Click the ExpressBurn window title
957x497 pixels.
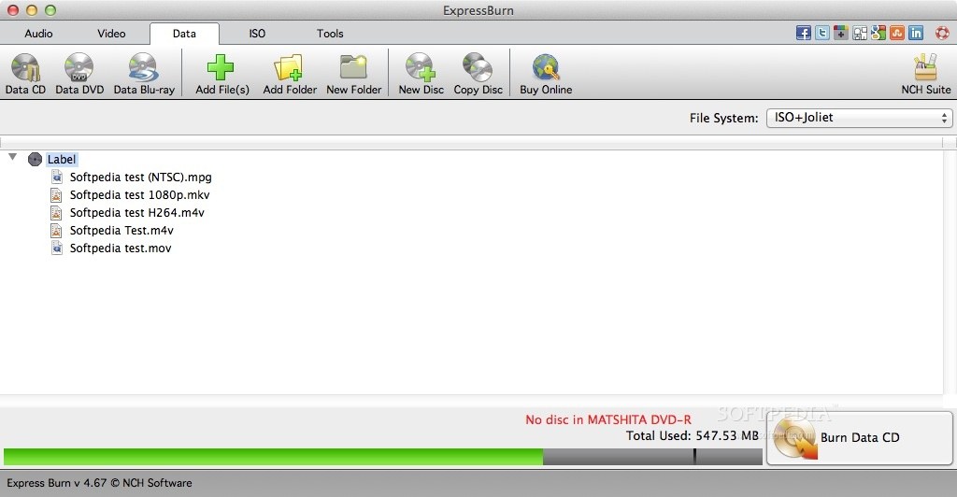tap(478, 10)
